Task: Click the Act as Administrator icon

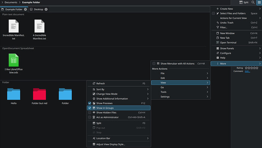Action: pyautogui.click(x=94, y=117)
